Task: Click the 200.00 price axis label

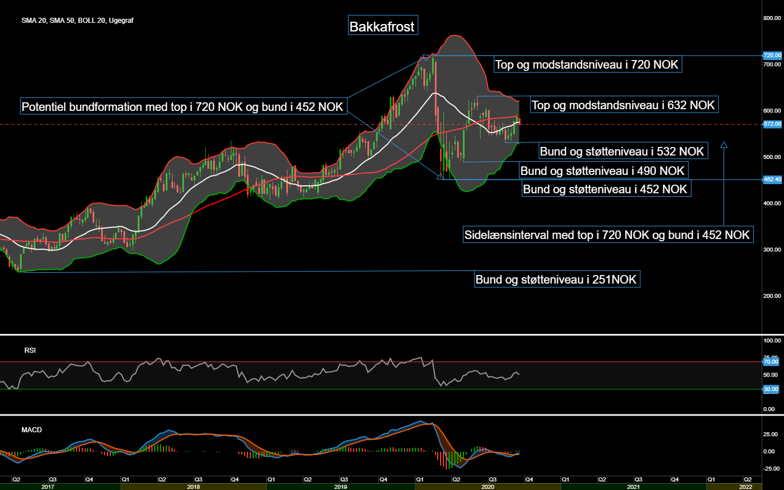Action: (x=772, y=296)
